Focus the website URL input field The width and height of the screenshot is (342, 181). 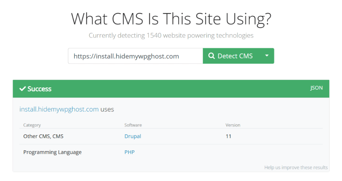click(135, 56)
